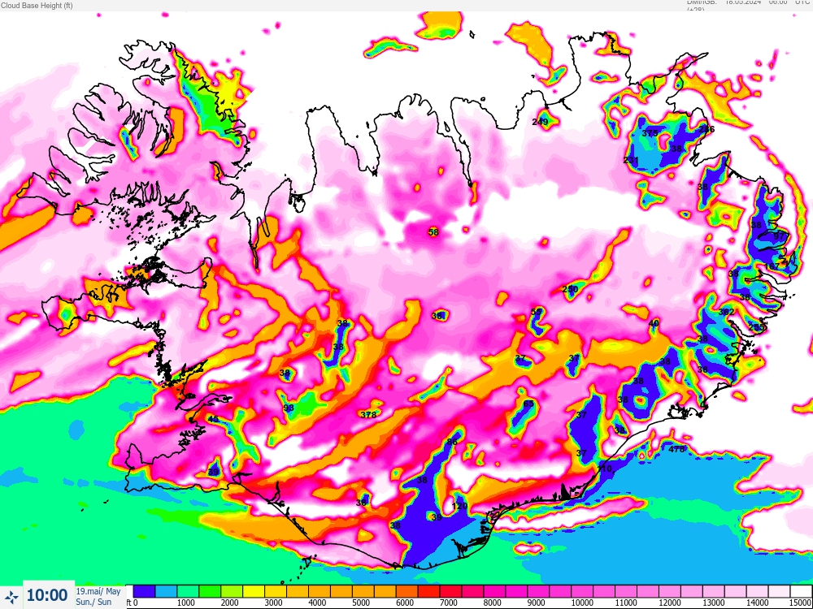Click the 167 value in the east fjords
Viewport: 813px width, 609px height.
click(772, 266)
